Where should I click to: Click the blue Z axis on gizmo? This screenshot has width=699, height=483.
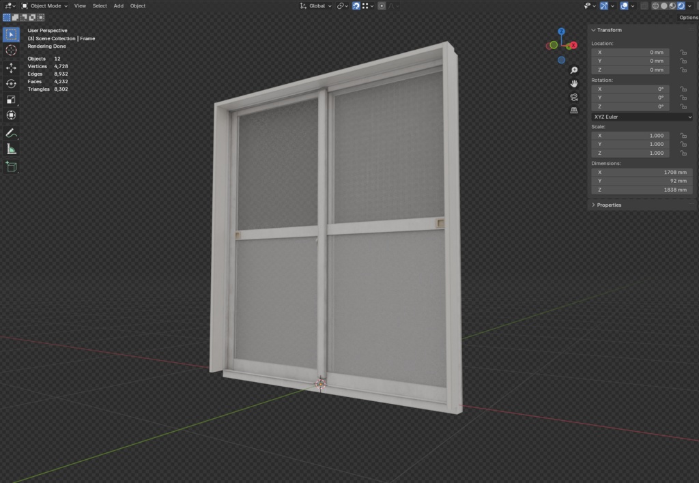coord(561,31)
